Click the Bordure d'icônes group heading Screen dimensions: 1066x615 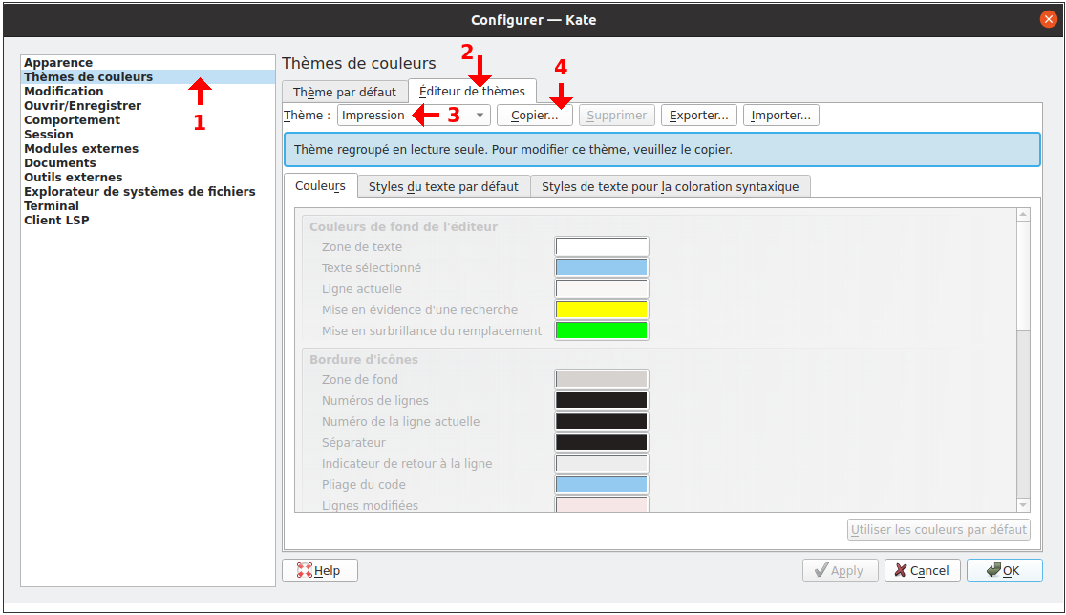tap(364, 359)
